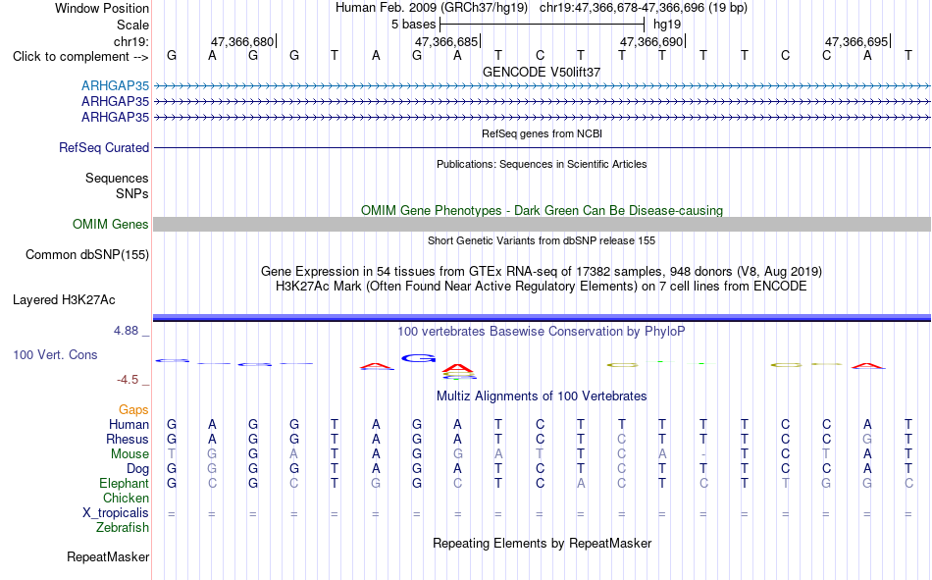This screenshot has width=932, height=580.
Task: Click the SNPs publications track label
Action: pyautogui.click(x=132, y=193)
